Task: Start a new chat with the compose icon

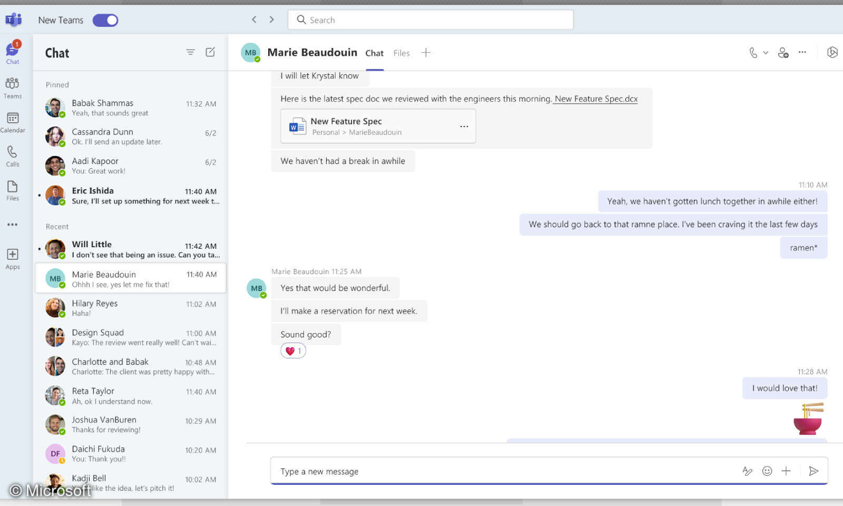Action: [210, 52]
